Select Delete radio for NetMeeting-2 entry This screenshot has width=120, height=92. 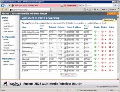click(x=113, y=51)
